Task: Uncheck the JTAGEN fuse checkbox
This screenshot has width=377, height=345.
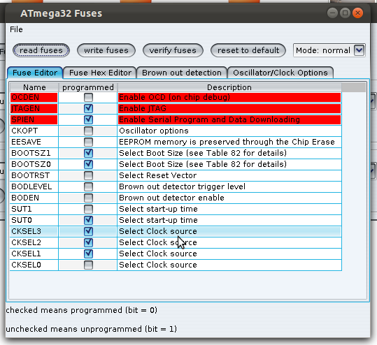Action: [88, 108]
